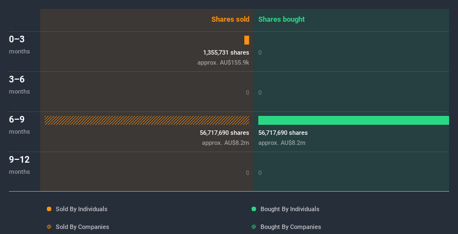The image size is (458, 234).
Task: Select the 3–6 months row label
Action: 20,85
